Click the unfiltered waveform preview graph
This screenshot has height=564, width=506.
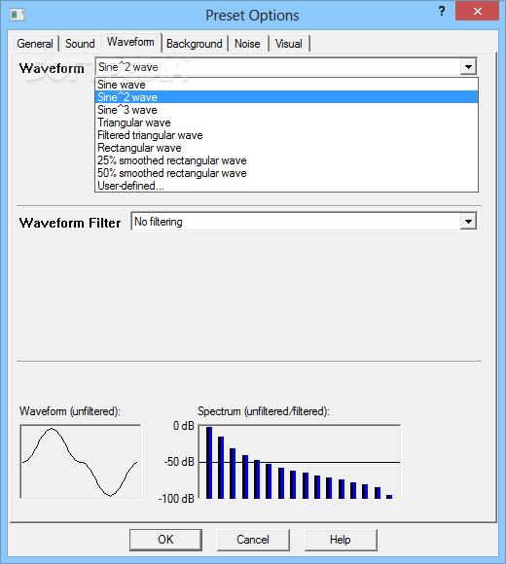[x=81, y=462]
